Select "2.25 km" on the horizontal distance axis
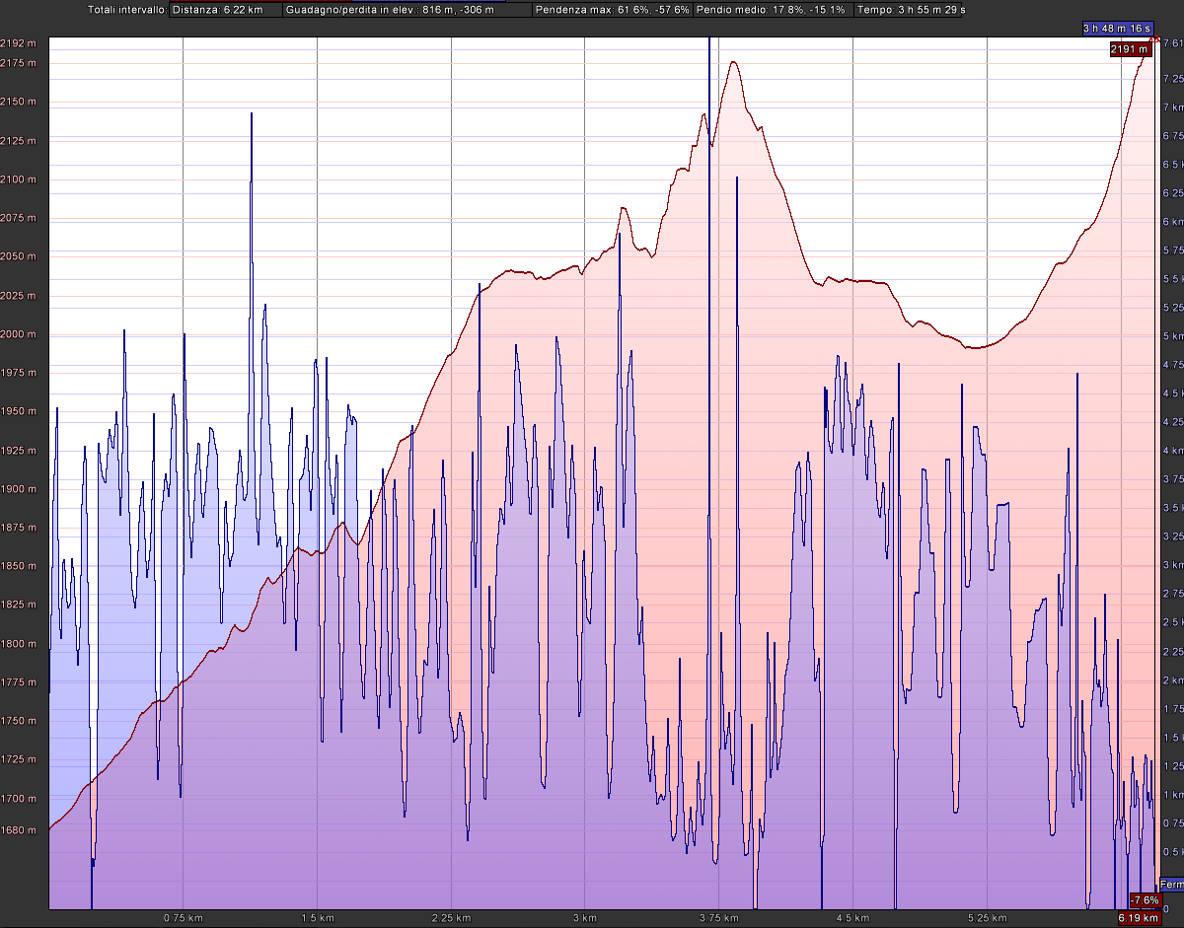Viewport: 1184px width, 928px height. (451, 918)
